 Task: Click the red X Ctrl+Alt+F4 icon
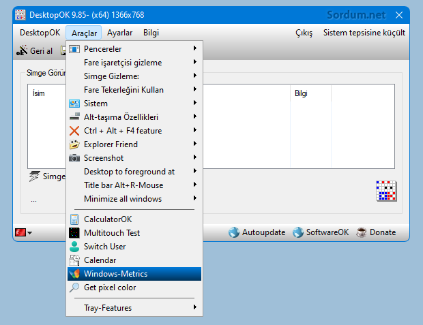(x=74, y=131)
